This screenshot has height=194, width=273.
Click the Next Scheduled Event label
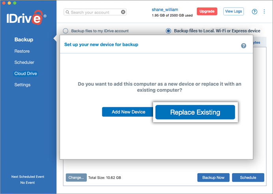coord(28,177)
